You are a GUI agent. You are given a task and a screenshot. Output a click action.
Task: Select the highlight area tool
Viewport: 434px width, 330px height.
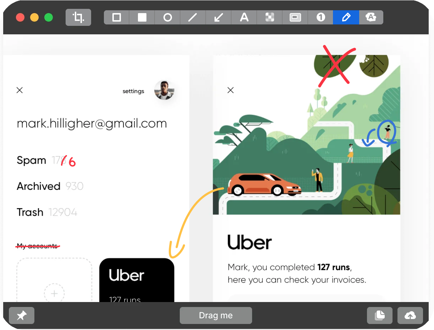295,17
